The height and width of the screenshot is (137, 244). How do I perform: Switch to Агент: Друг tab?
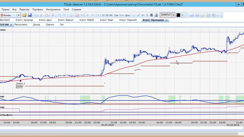coord(45,20)
